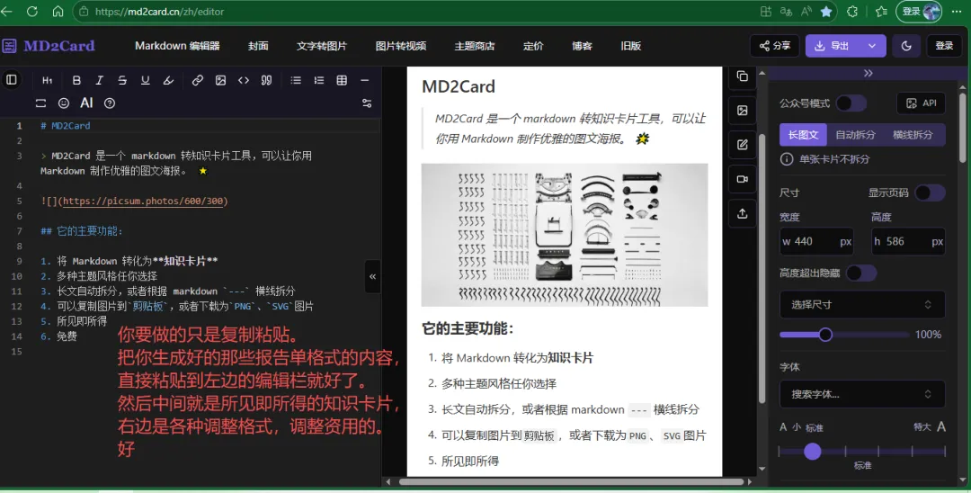Click the upload share side icon
971x493 pixels.
743,214
